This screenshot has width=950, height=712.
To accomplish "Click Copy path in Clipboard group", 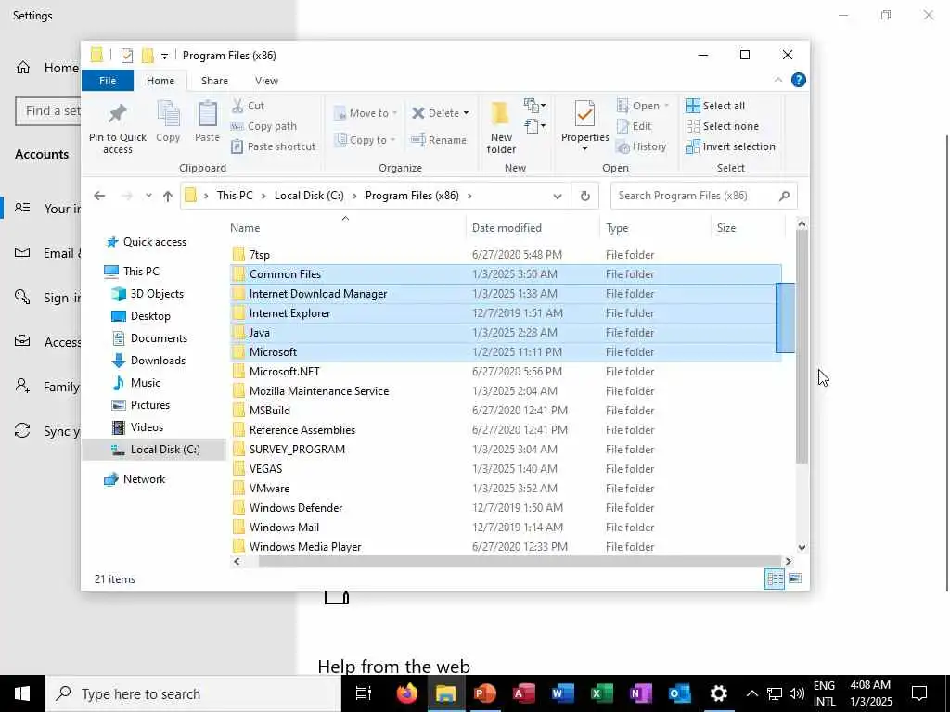I will [x=263, y=126].
